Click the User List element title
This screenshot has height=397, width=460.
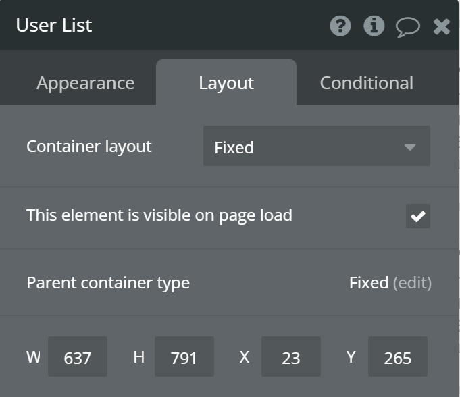click(54, 26)
